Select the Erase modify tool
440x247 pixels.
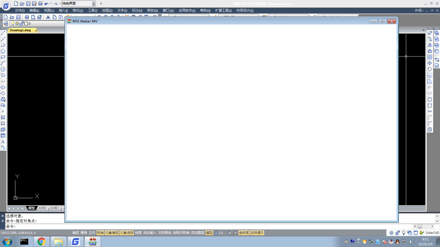click(x=430, y=33)
